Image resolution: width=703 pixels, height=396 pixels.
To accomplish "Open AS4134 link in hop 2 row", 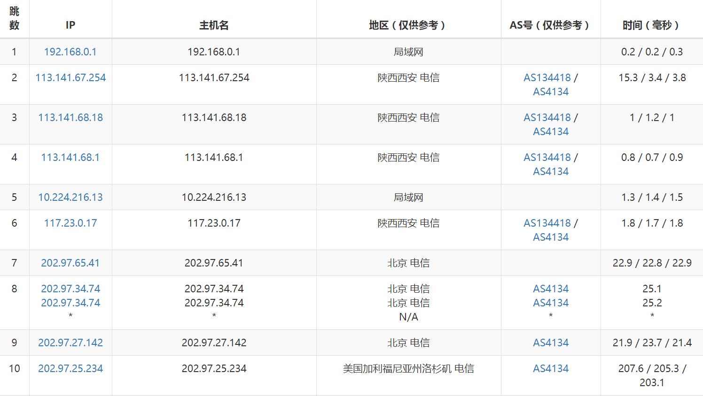I will pyautogui.click(x=551, y=91).
